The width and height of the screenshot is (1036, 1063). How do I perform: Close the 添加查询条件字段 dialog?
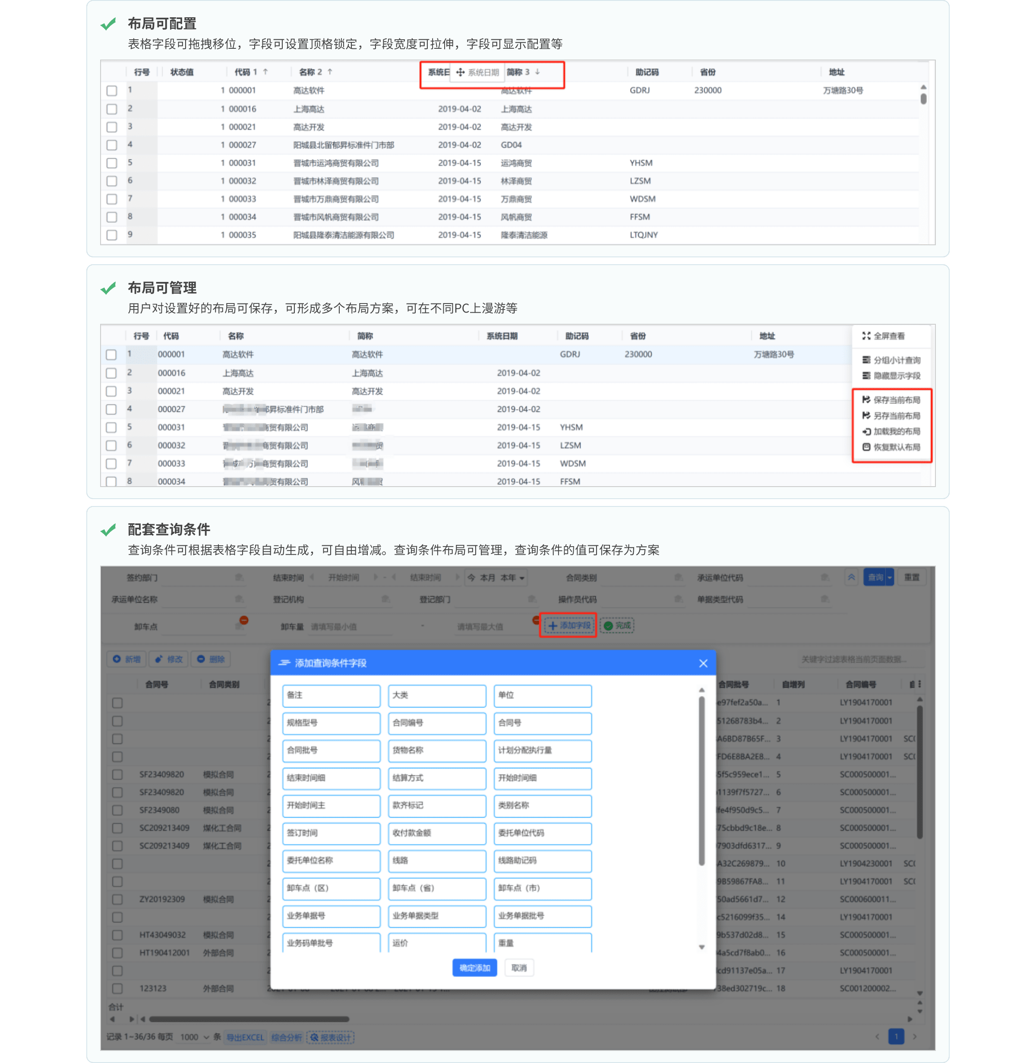[x=703, y=663]
